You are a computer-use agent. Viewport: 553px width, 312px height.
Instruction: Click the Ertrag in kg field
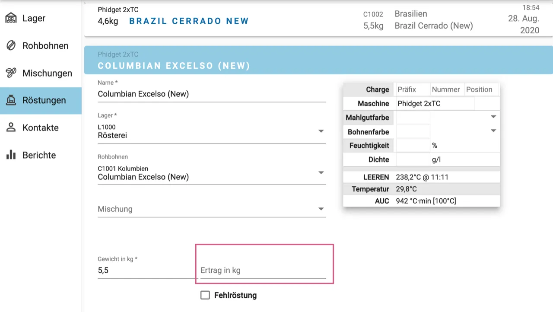[263, 271]
